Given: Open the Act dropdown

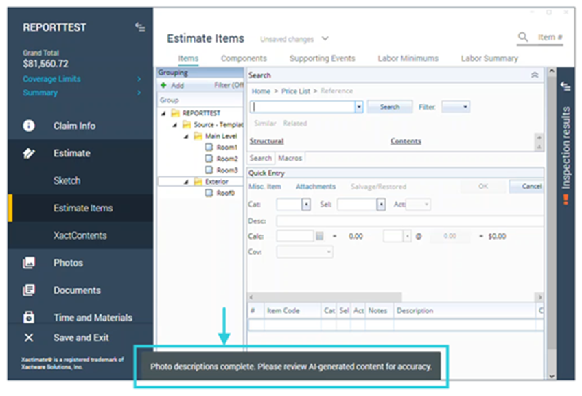Looking at the screenshot, I should pos(418,204).
